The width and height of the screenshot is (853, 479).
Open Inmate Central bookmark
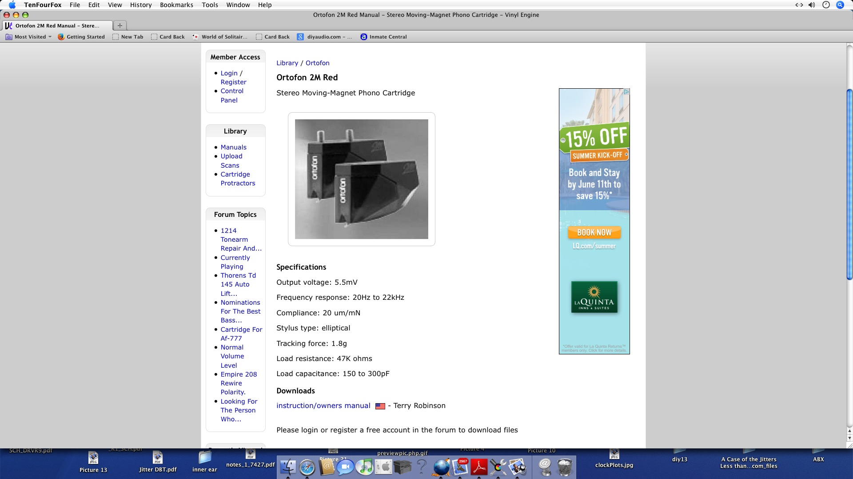[x=383, y=37]
